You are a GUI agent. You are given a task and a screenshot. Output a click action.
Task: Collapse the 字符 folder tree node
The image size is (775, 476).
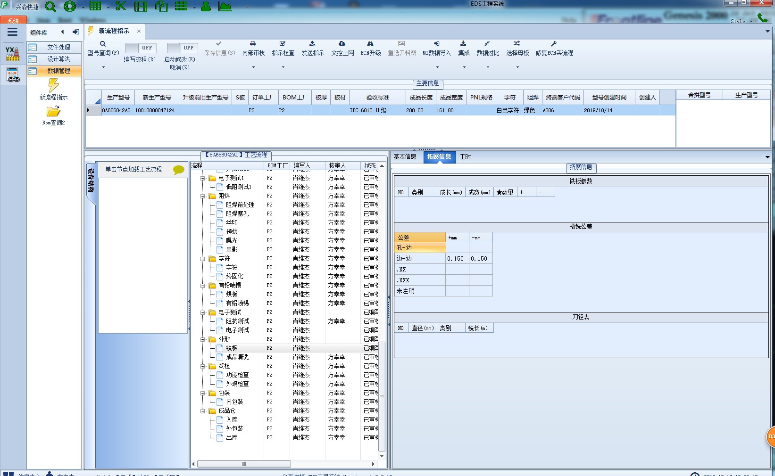(203, 259)
